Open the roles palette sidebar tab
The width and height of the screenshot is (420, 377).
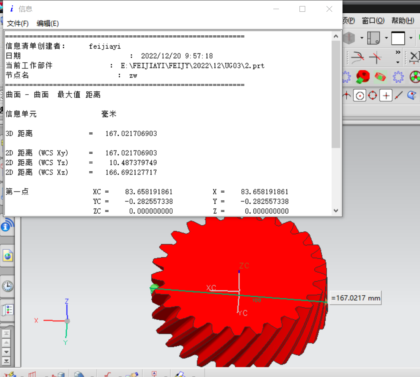[x=8, y=310]
